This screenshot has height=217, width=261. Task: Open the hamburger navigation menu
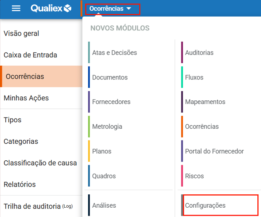click(16, 9)
